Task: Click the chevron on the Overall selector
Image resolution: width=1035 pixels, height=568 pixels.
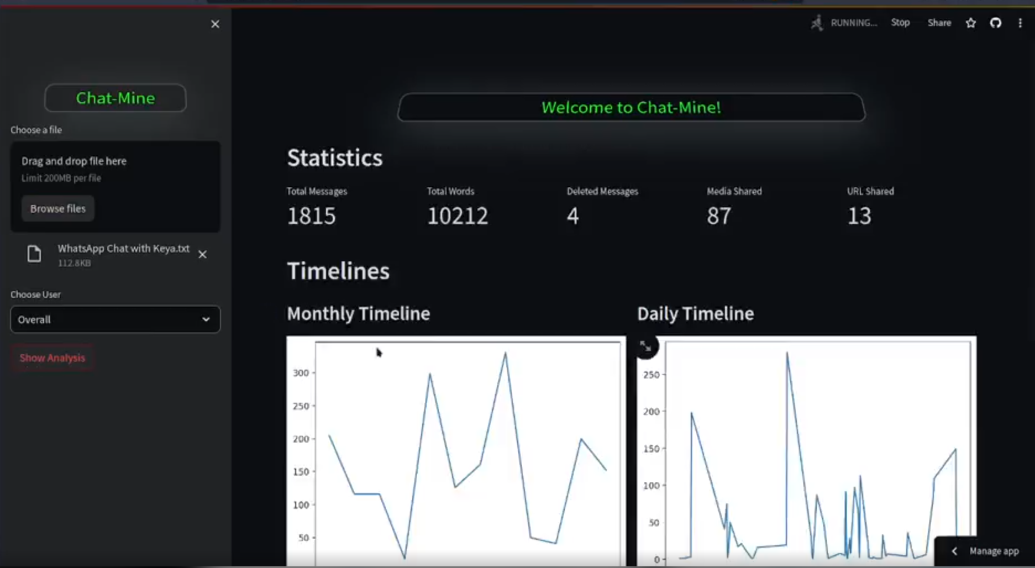Action: coord(206,319)
